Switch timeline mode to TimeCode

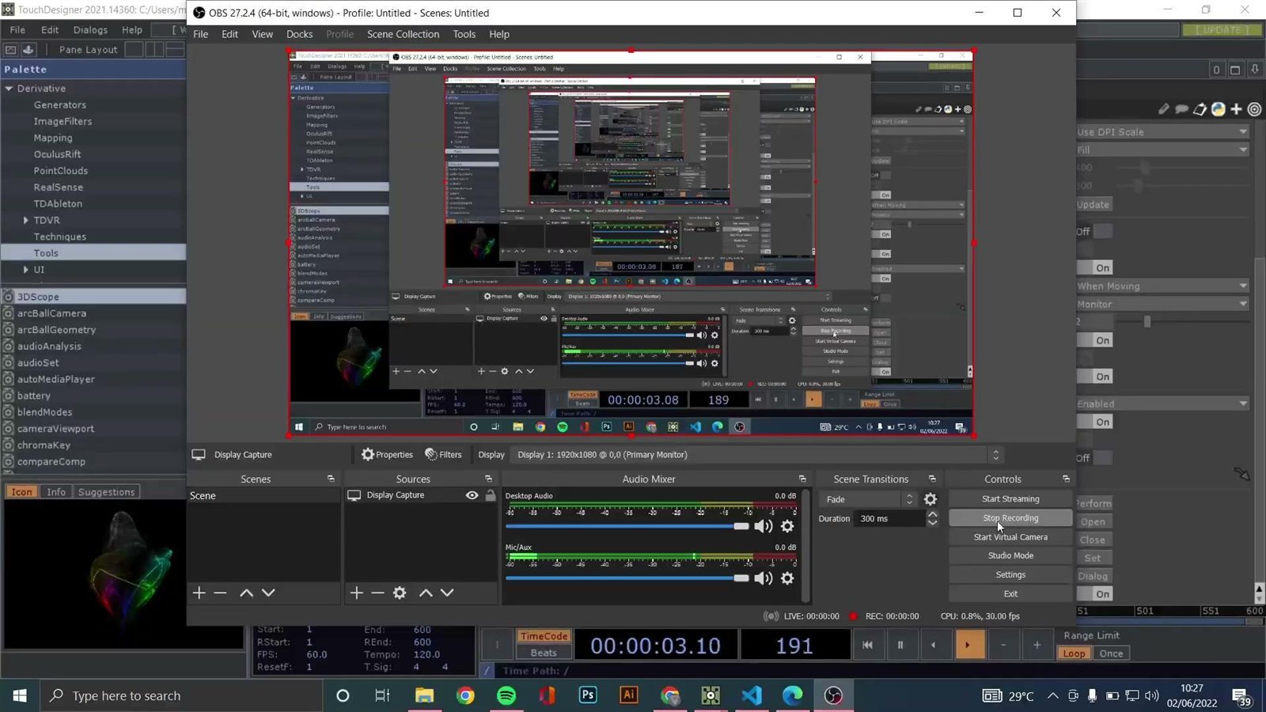pyautogui.click(x=544, y=636)
